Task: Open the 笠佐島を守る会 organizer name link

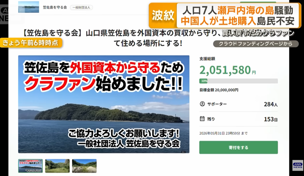Action: 55,7
